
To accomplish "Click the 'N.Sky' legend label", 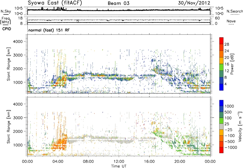I will pyautogui.click(x=6, y=12).
